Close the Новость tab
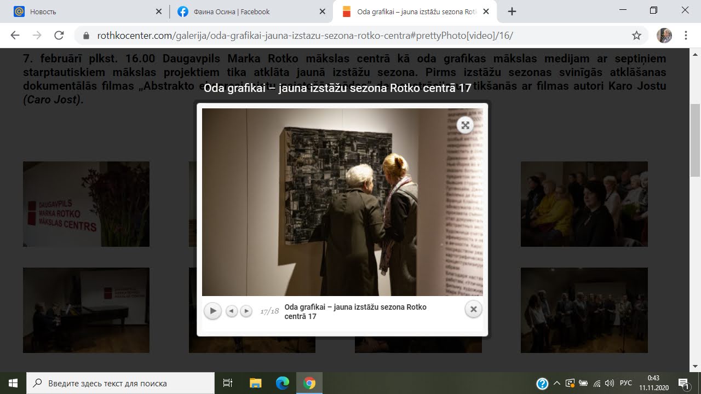This screenshot has width=701, height=394. pos(158,11)
